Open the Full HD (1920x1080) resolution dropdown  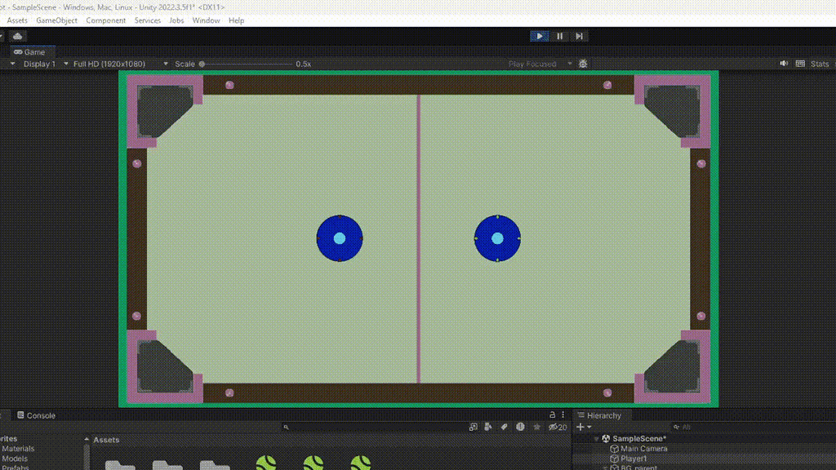tap(110, 63)
